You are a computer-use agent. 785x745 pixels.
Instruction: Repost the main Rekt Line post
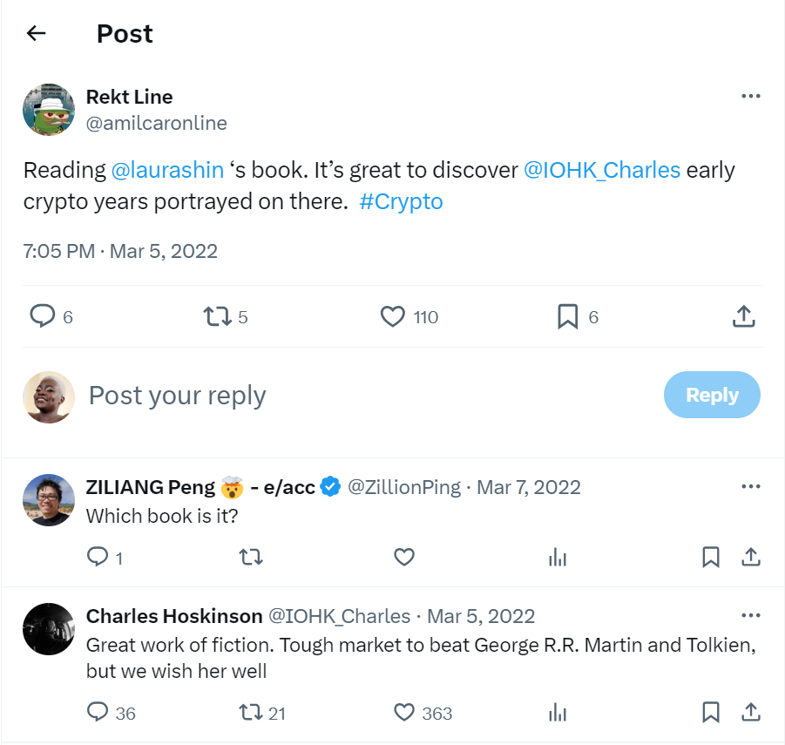[x=216, y=316]
